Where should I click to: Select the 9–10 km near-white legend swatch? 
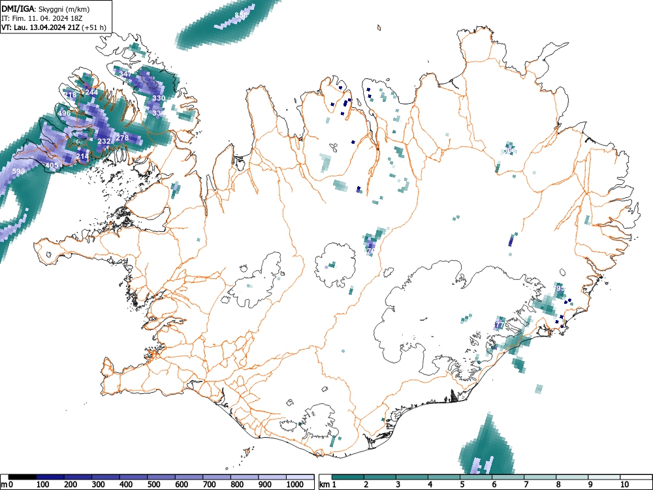(x=604, y=477)
